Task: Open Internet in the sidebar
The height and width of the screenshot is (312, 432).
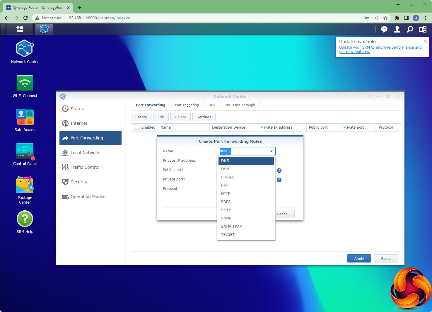Action: [x=91, y=123]
